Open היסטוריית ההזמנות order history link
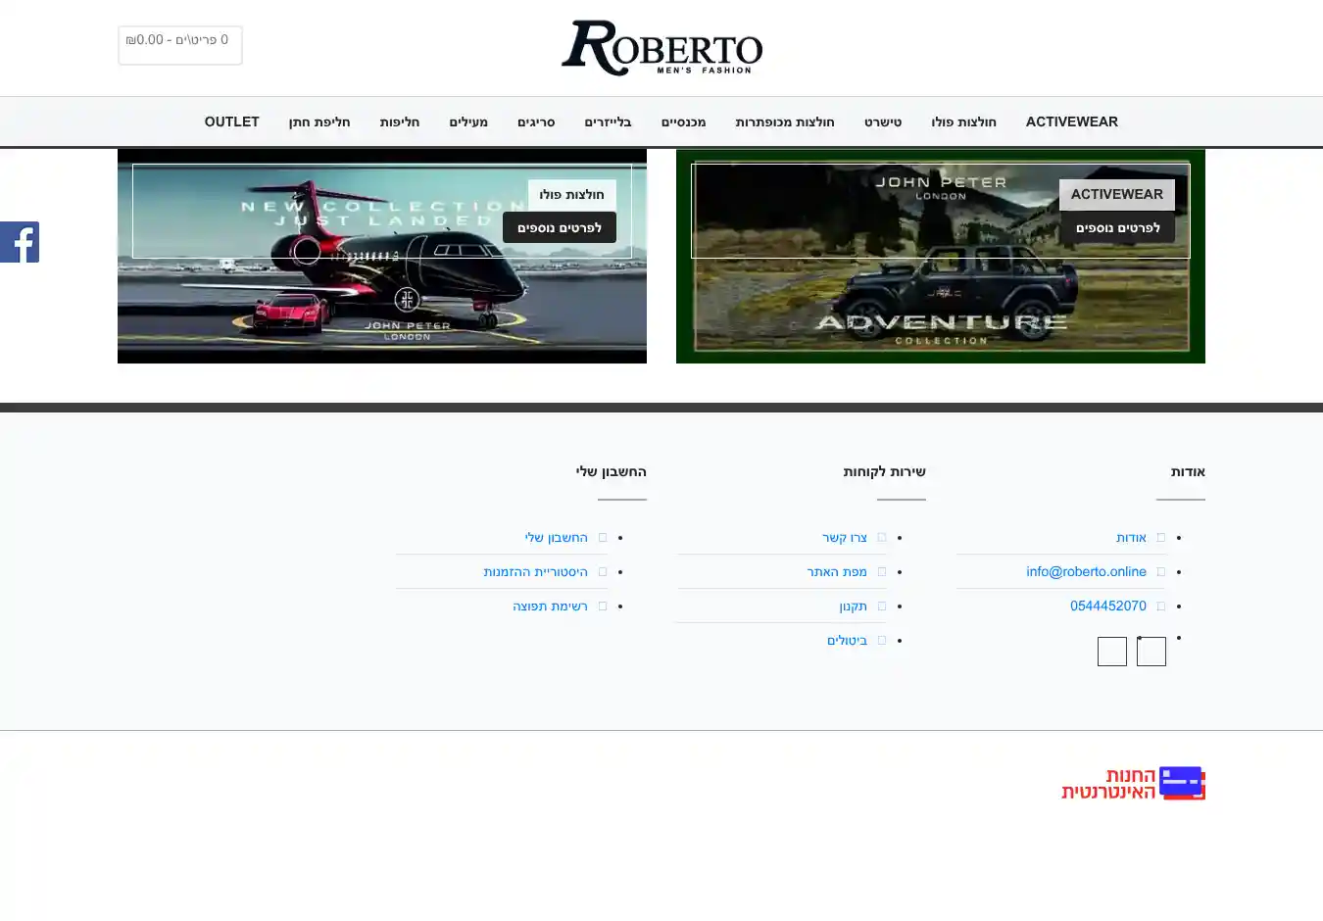 (535, 572)
